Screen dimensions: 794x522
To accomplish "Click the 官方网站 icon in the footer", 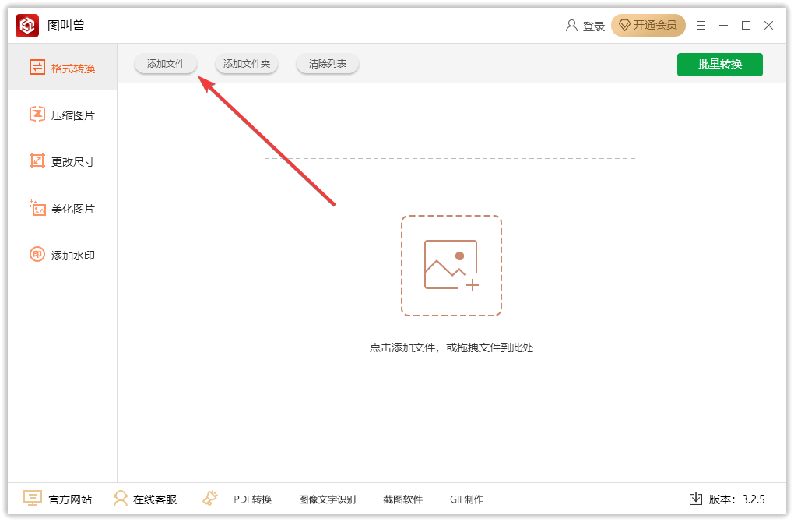I will pyautogui.click(x=33, y=499).
